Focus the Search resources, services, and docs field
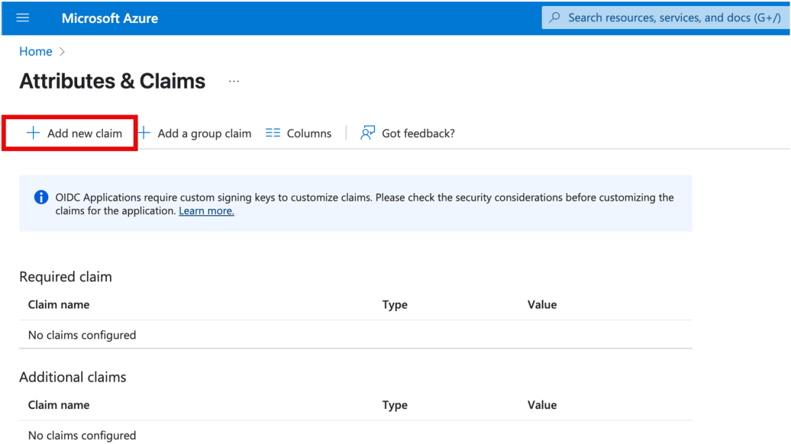The image size is (791, 444). tap(672, 18)
